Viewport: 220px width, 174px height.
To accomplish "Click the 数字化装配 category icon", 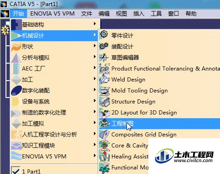I will pos(16,91).
